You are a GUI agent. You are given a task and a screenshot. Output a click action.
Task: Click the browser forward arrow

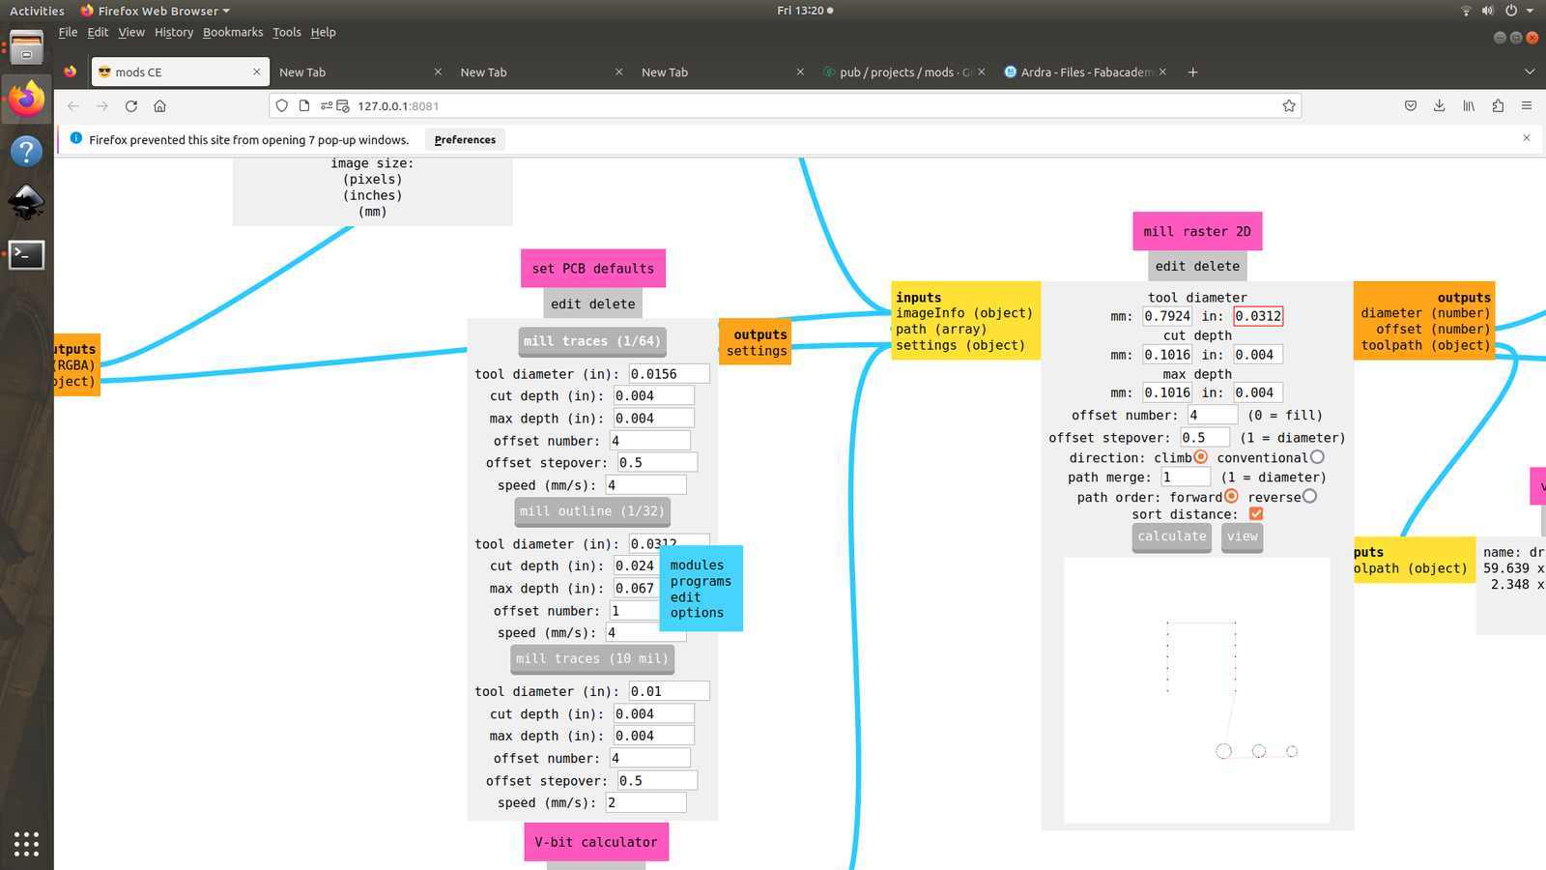[102, 106]
